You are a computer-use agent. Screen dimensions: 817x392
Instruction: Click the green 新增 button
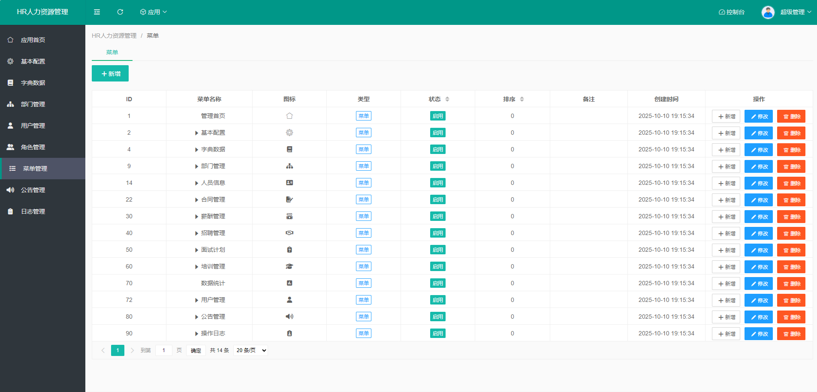[x=110, y=73]
